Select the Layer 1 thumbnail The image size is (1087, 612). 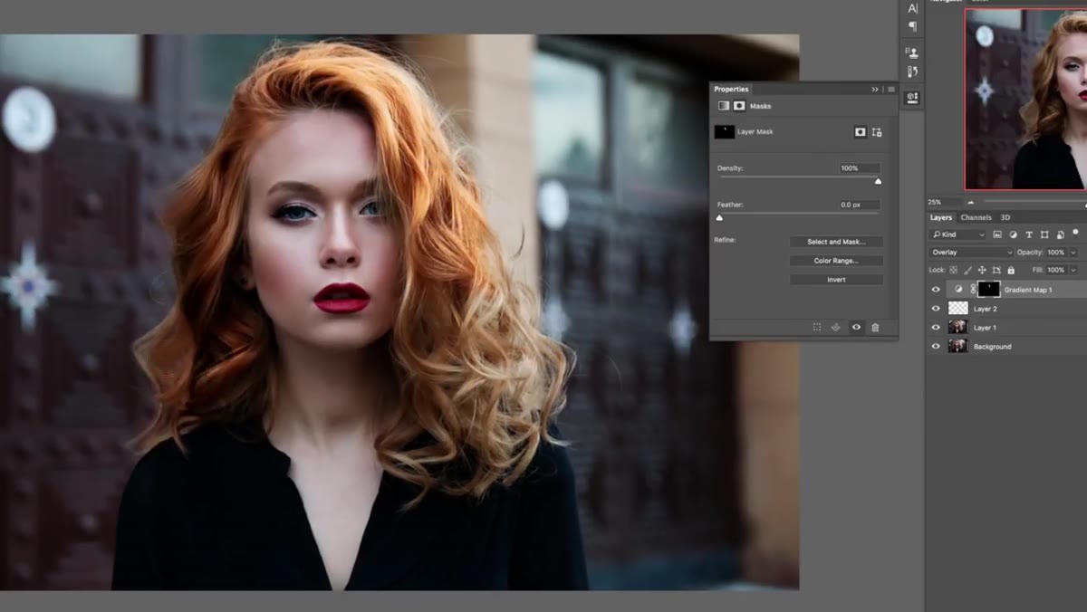click(957, 328)
